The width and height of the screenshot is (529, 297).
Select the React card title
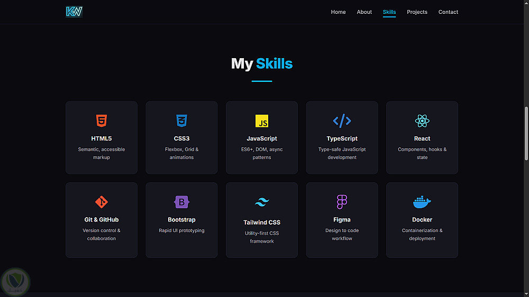pyautogui.click(x=422, y=138)
